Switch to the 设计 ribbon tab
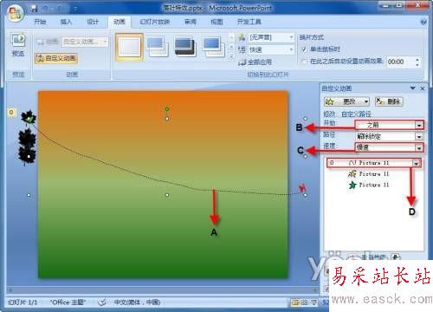The image size is (433, 312). coord(93,22)
